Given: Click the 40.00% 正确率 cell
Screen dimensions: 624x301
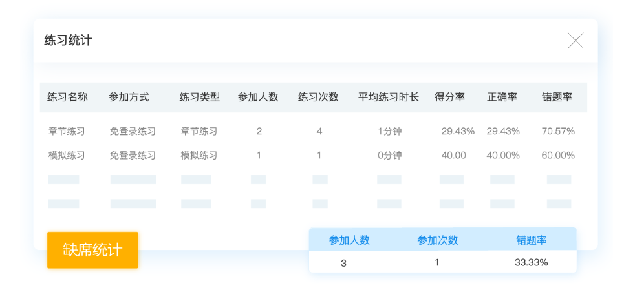Looking at the screenshot, I should tap(503, 155).
